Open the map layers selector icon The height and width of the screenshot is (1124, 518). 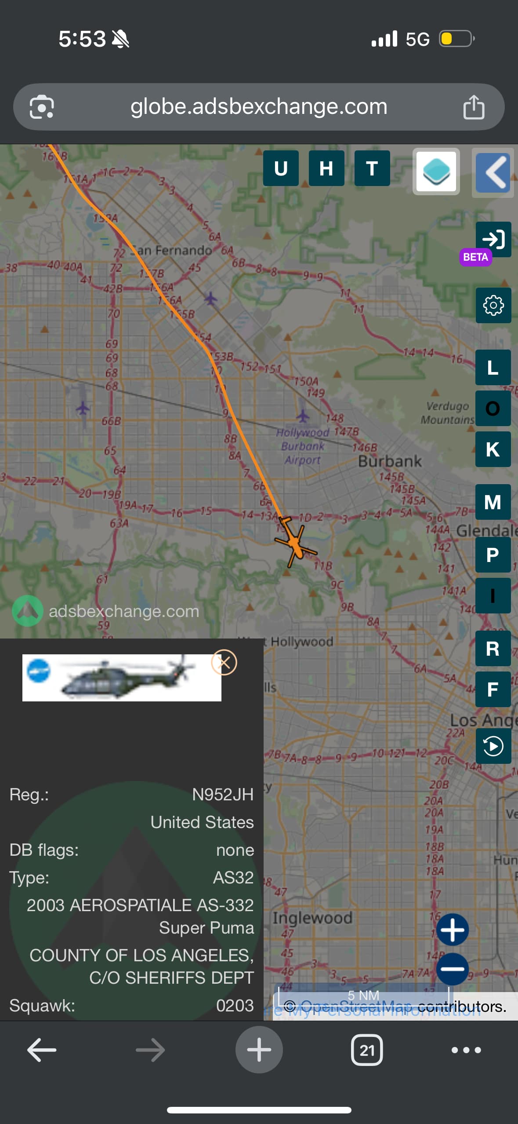tap(436, 172)
